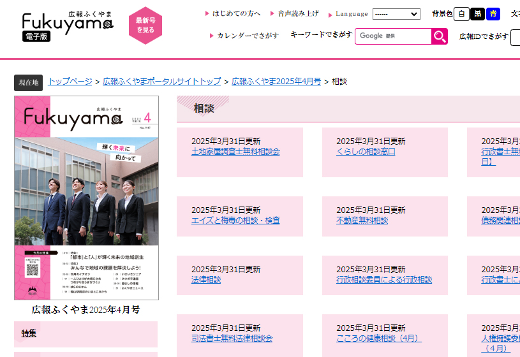Open 不動産無料相談 link

(362, 221)
